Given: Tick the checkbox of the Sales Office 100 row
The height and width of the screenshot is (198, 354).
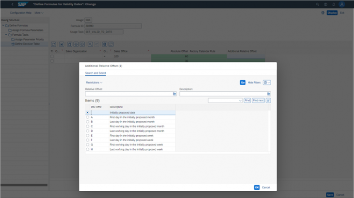Looking at the screenshot, I should 52,57.
